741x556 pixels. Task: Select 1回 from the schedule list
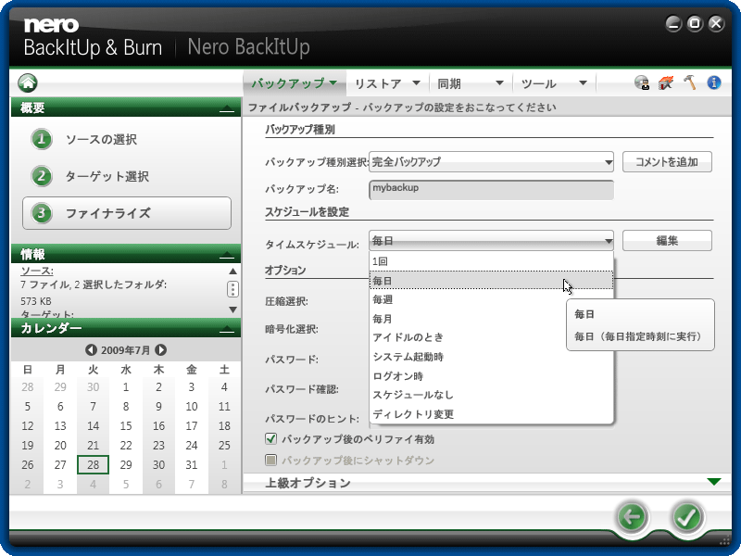491,261
